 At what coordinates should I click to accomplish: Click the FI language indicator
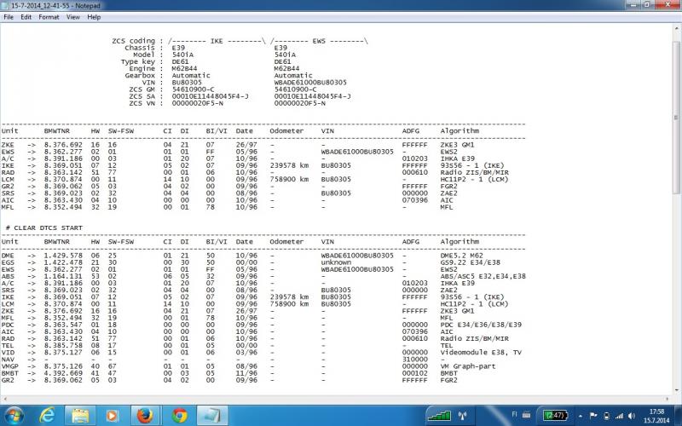click(x=515, y=415)
